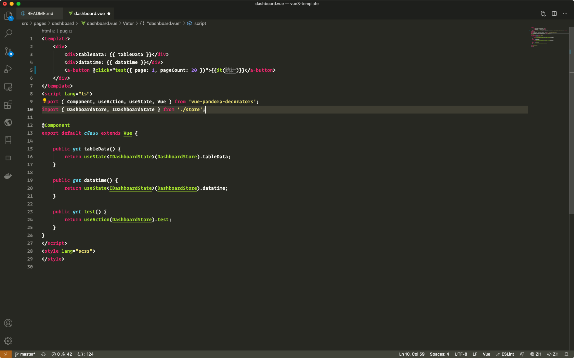
Task: Click the inline 统计 translation text
Action: coord(231,70)
